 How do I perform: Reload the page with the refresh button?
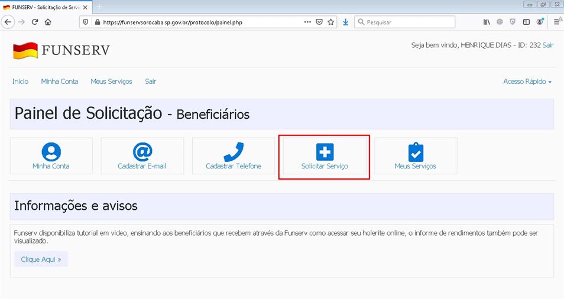[x=35, y=22]
